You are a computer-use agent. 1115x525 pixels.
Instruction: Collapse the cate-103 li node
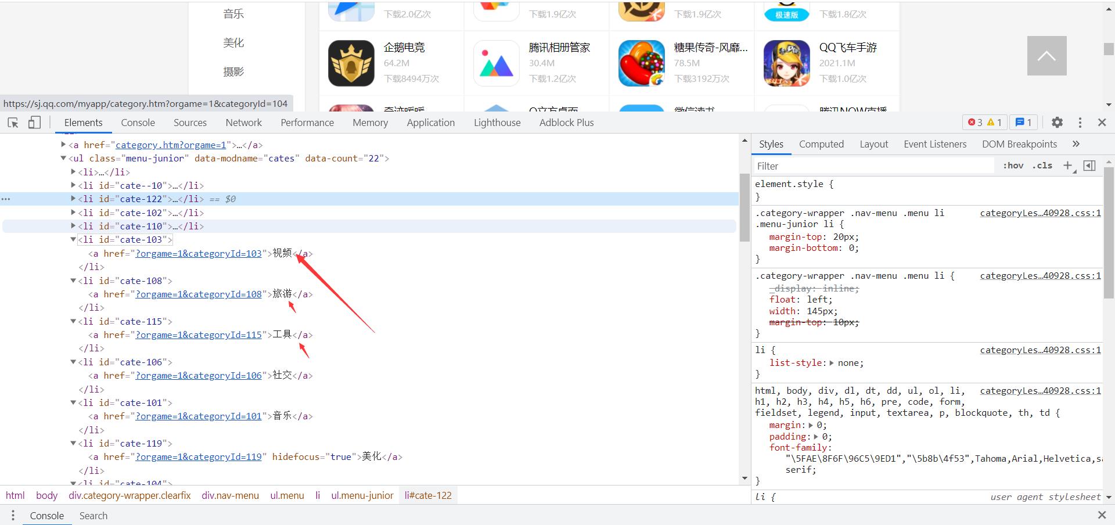[x=73, y=239]
